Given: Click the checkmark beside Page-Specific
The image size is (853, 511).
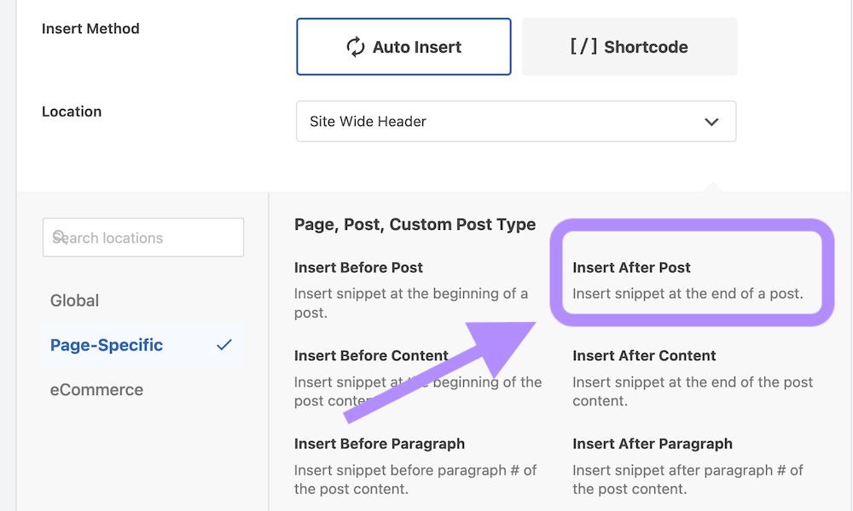Looking at the screenshot, I should [x=224, y=345].
